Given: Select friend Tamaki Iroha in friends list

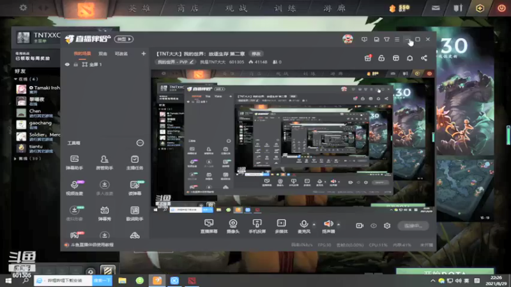Looking at the screenshot, I should pos(38,89).
